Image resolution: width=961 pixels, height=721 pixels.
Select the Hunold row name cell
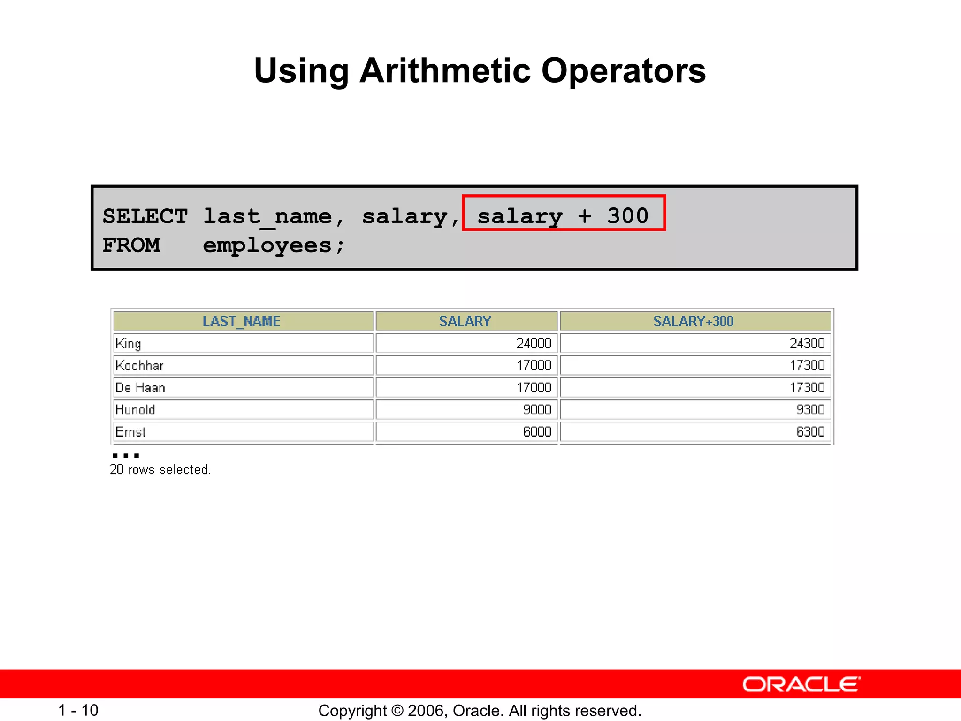pyautogui.click(x=135, y=410)
